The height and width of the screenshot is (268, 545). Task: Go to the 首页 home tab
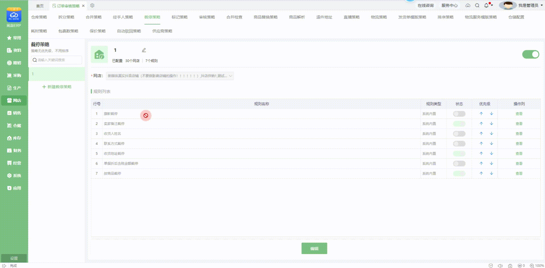(x=40, y=6)
